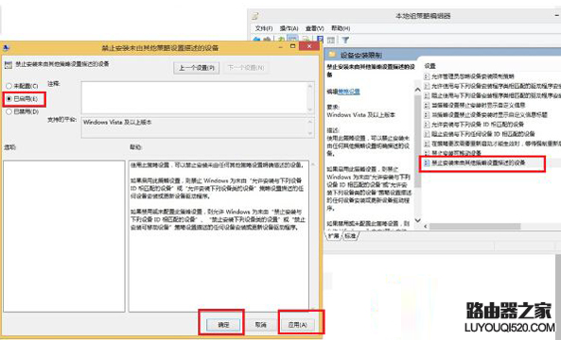Switch to the 标准 tab
Screen dimensions: 561x340
point(351,236)
